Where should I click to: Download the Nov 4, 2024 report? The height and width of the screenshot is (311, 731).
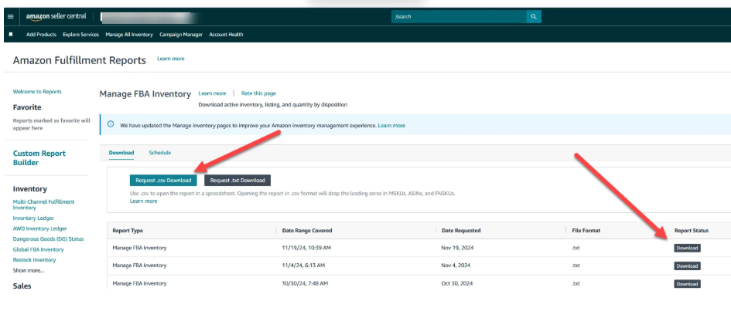(x=687, y=266)
